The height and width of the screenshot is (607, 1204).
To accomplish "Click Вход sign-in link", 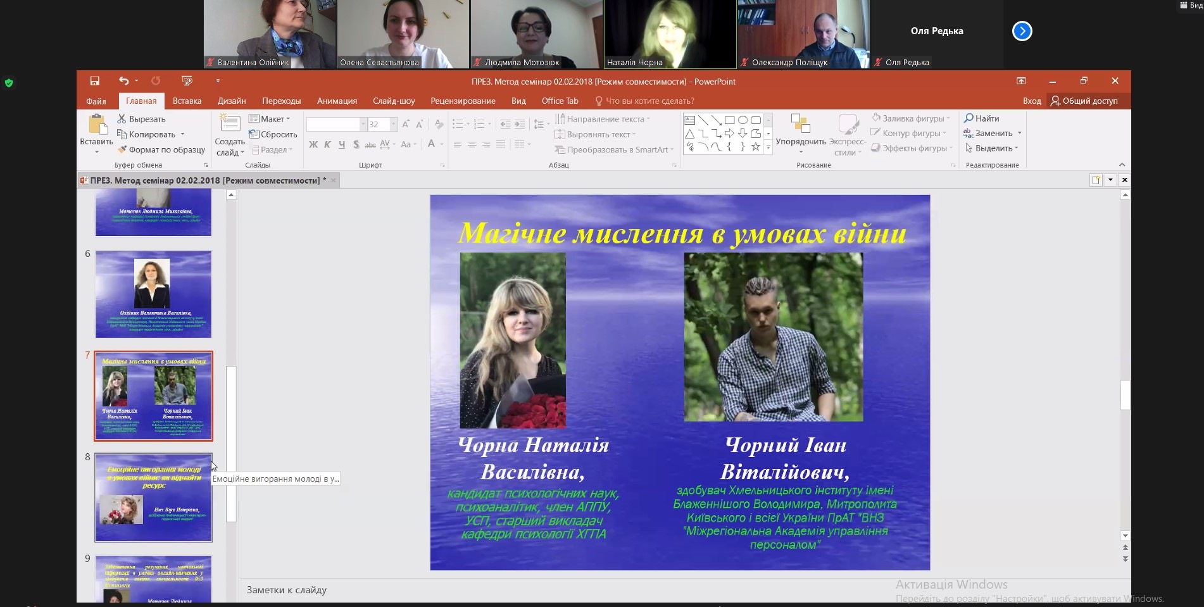I will click(1031, 101).
